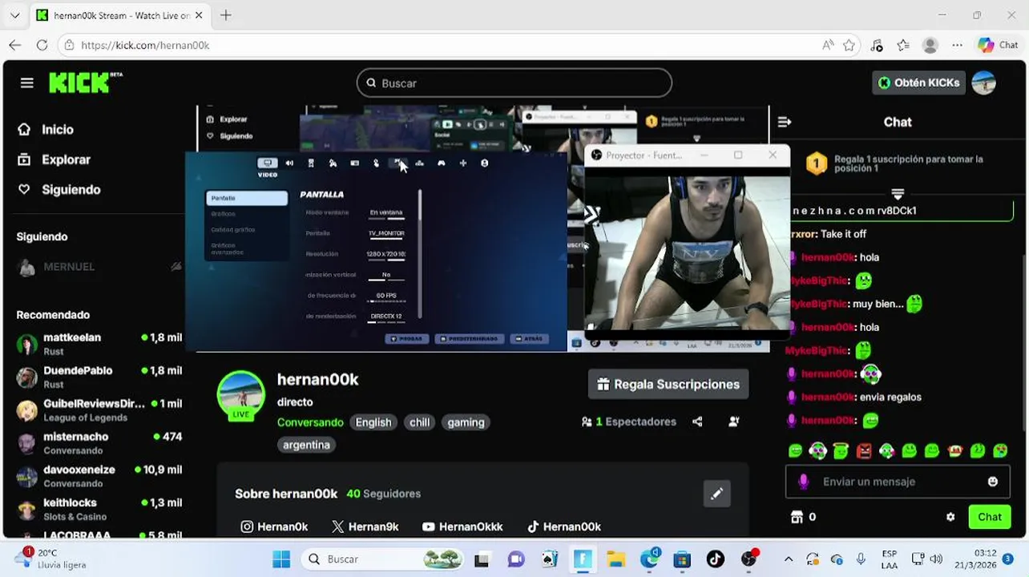Image resolution: width=1029 pixels, height=577 pixels.
Task: Open recommended channel mattkeelan
Action: tap(99, 344)
